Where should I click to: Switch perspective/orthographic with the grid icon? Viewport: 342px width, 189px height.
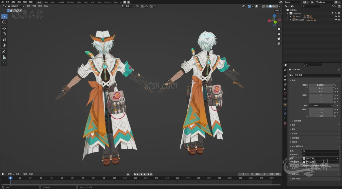point(279,43)
